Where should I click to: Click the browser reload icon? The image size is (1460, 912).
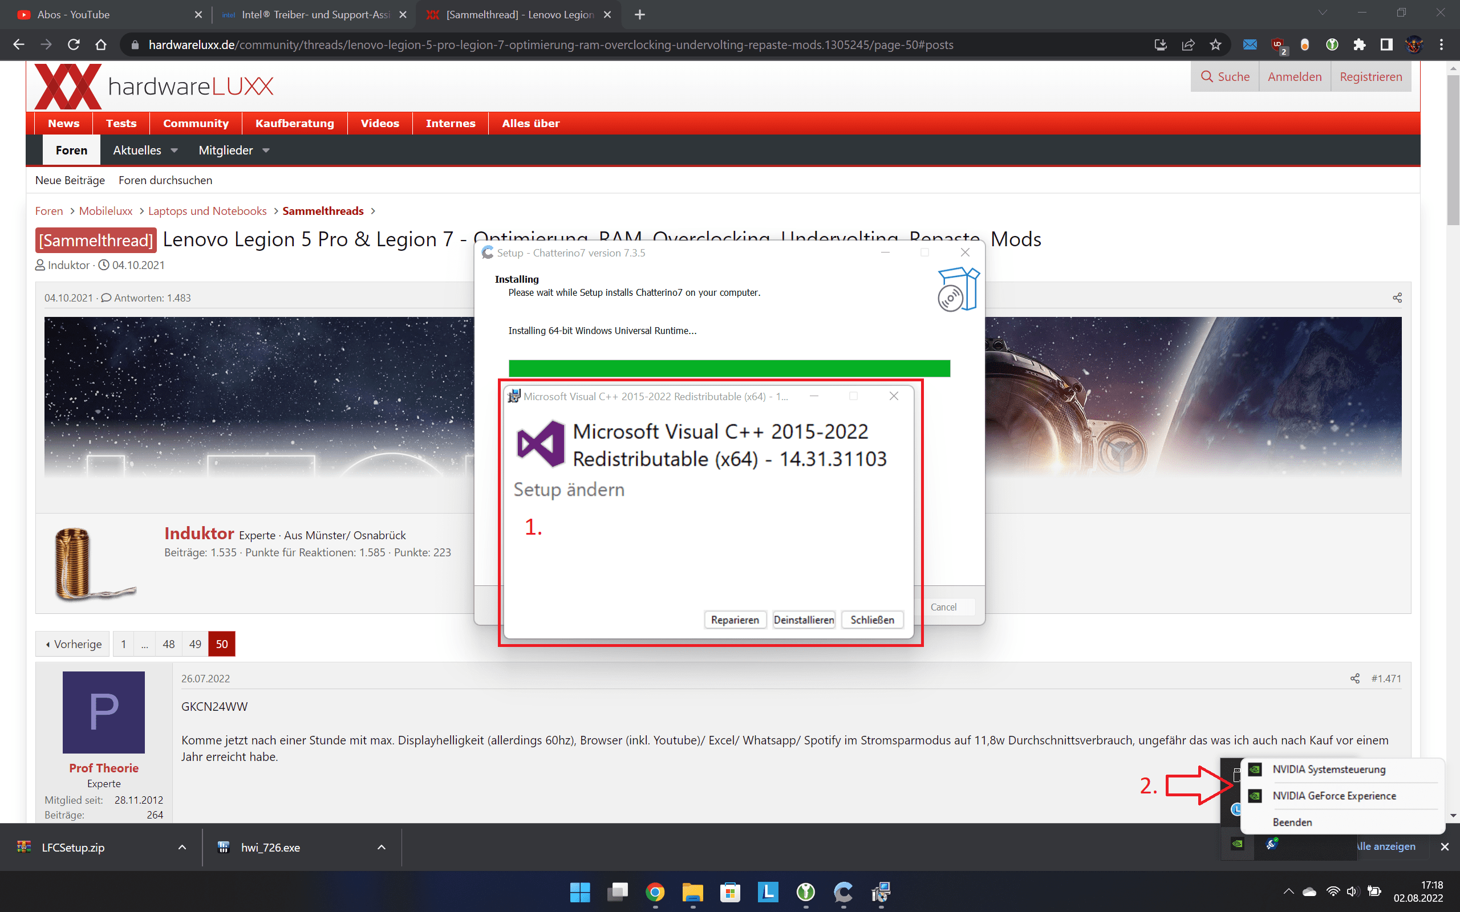74,44
